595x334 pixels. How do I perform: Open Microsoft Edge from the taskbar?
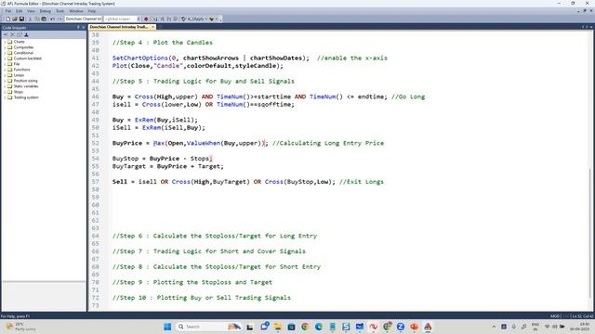319,327
